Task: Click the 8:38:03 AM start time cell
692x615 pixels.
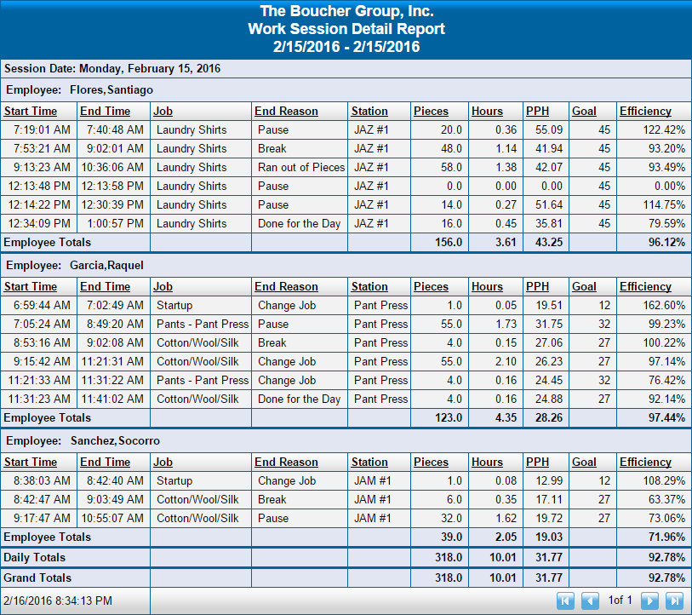Action: (x=39, y=480)
